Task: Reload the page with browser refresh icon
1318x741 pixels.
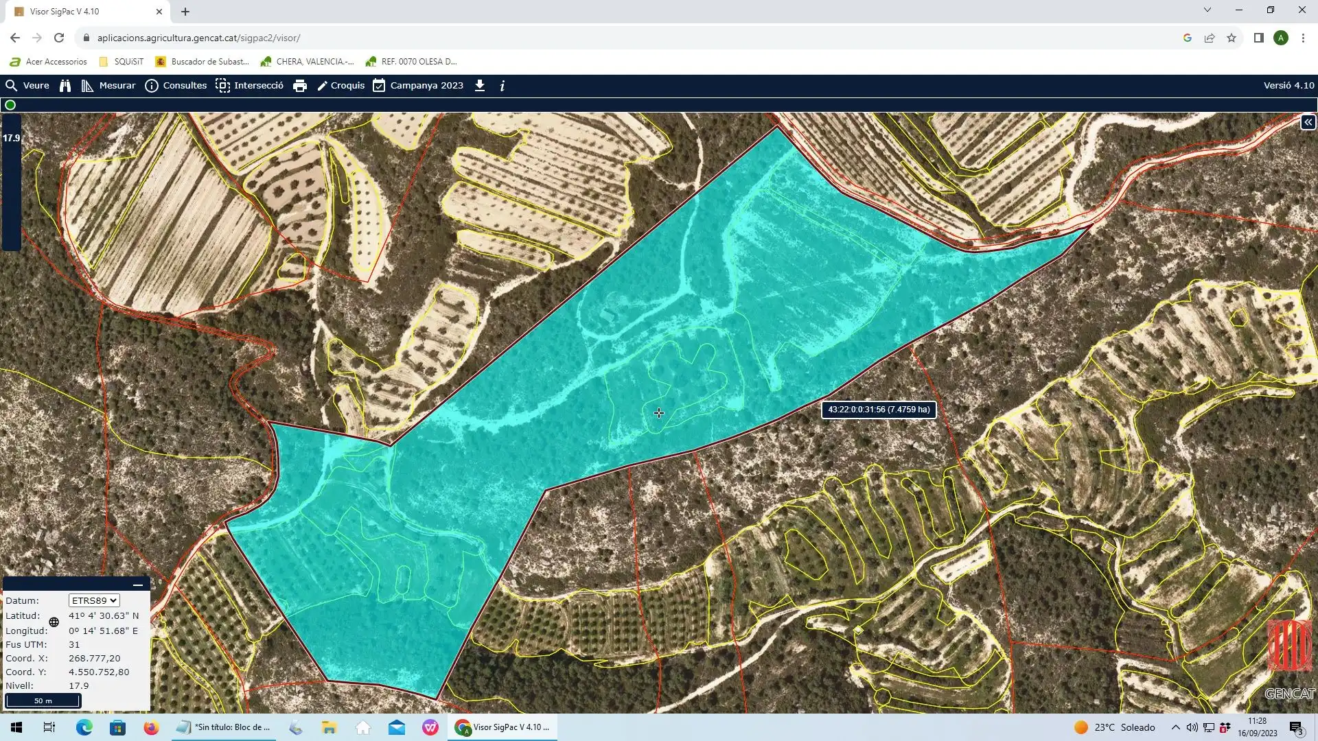Action: point(59,38)
